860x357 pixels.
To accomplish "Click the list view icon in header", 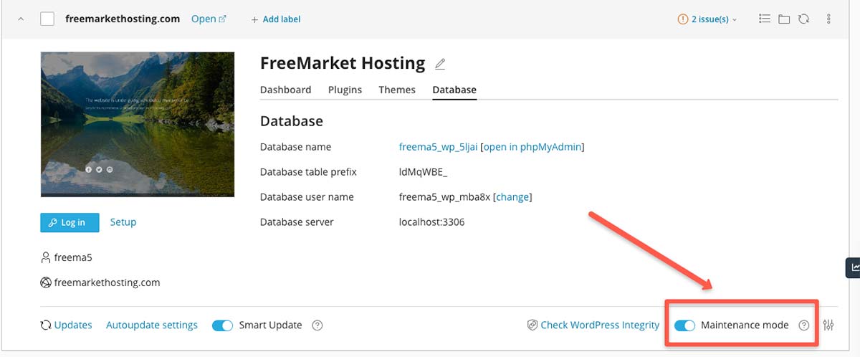I will tap(765, 19).
